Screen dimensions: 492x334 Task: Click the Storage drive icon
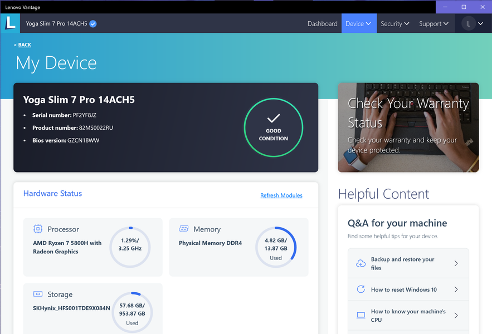[x=38, y=294]
